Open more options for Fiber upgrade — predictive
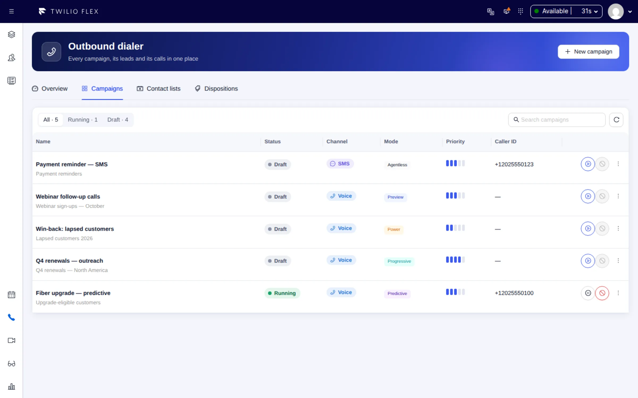 tap(618, 293)
